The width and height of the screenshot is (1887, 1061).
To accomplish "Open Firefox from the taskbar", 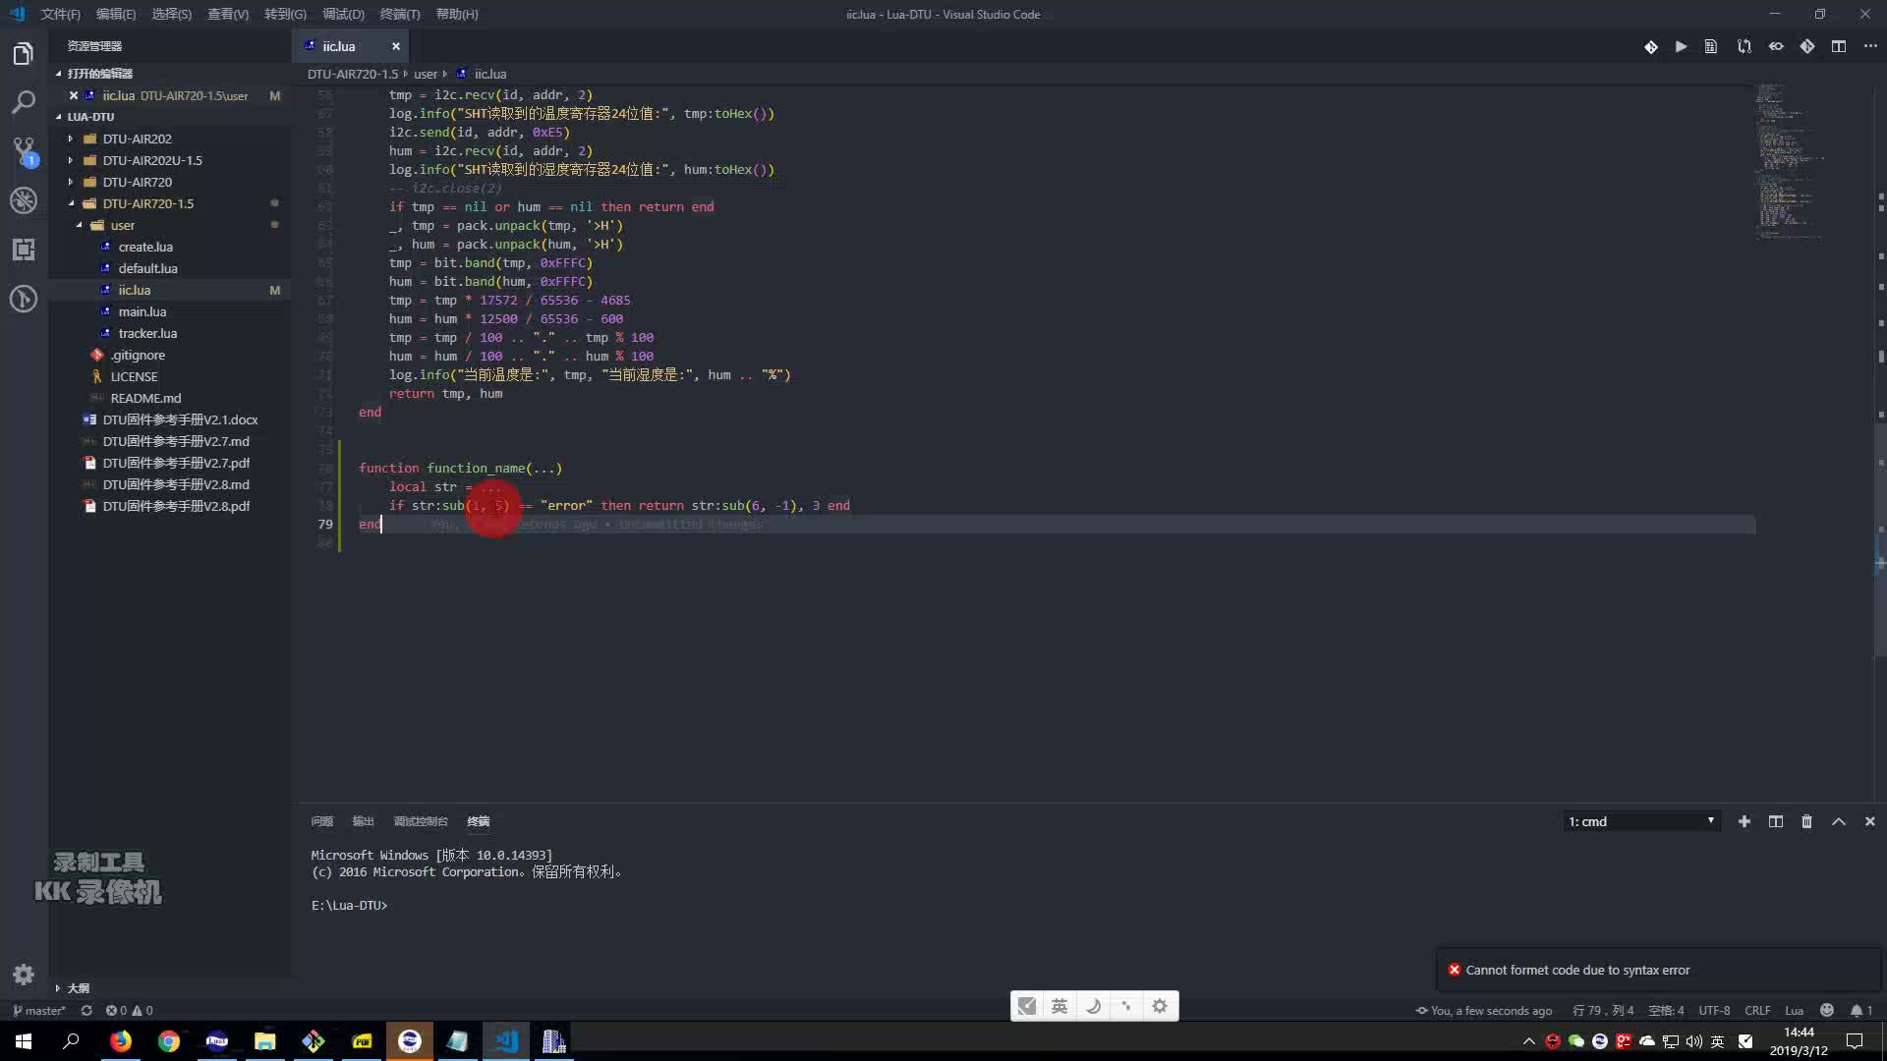I will tap(120, 1041).
